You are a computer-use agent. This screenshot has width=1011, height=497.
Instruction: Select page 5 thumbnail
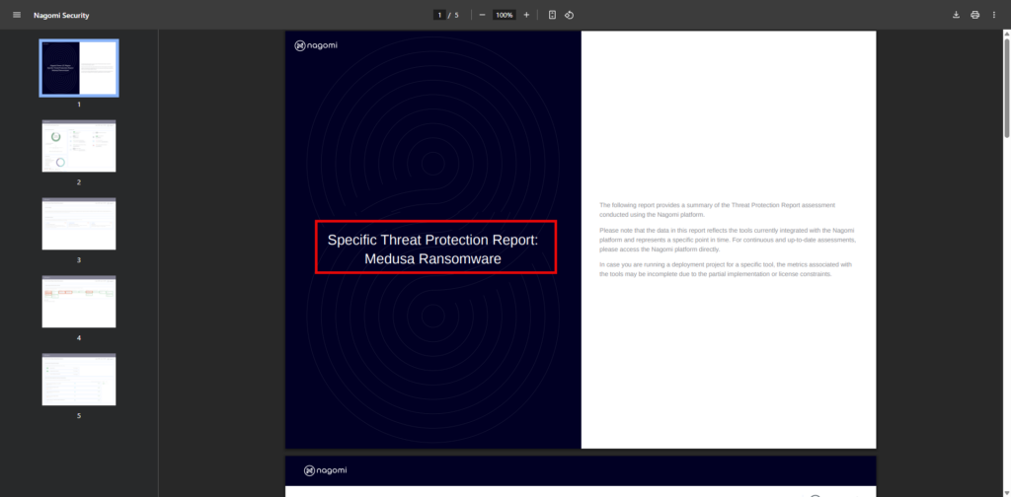(x=79, y=380)
